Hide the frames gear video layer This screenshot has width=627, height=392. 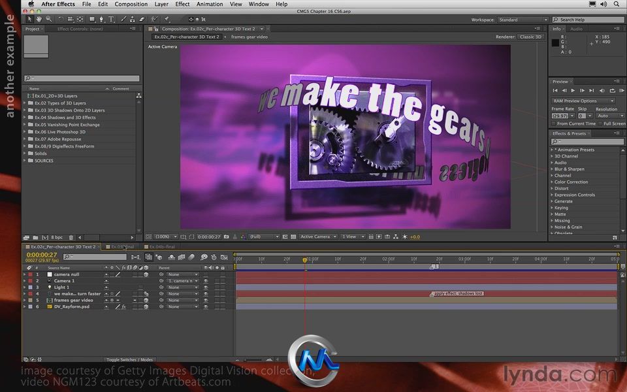[206, 300]
